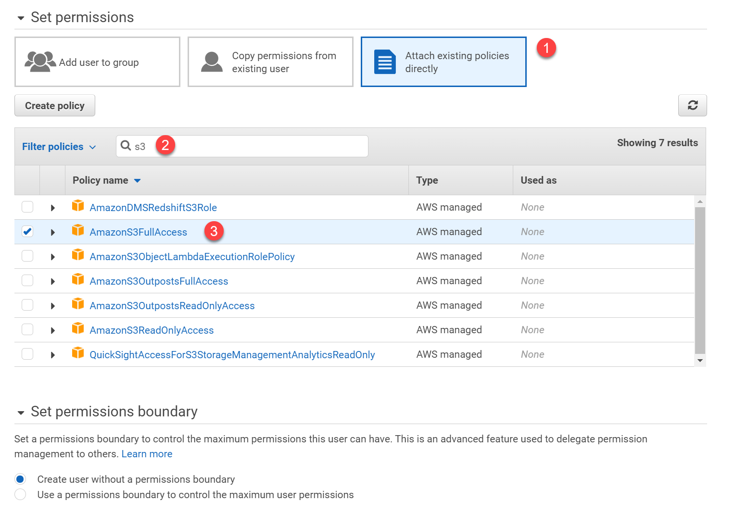Viewport: 735px width, 514px height.
Task: Select Use a permissions boundary radio option
Action: click(20, 494)
